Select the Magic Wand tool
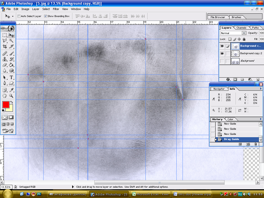 tap(11, 41)
